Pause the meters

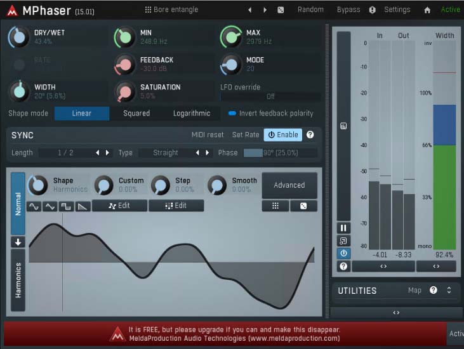343,228
